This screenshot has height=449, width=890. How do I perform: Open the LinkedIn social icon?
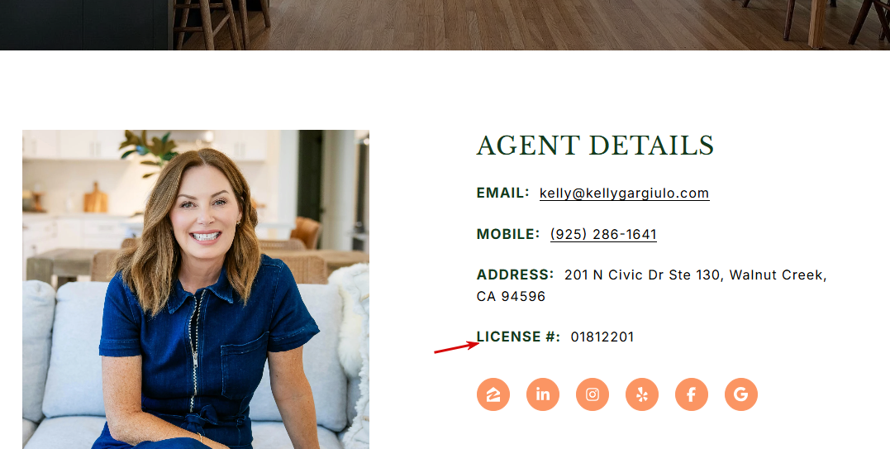point(543,394)
